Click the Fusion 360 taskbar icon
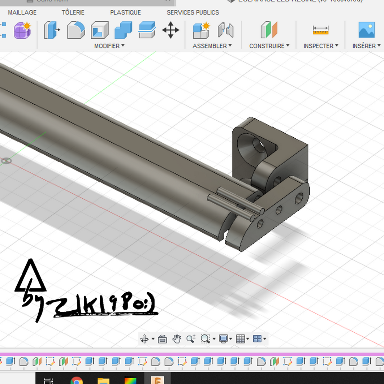384x384 pixels. click(x=157, y=380)
